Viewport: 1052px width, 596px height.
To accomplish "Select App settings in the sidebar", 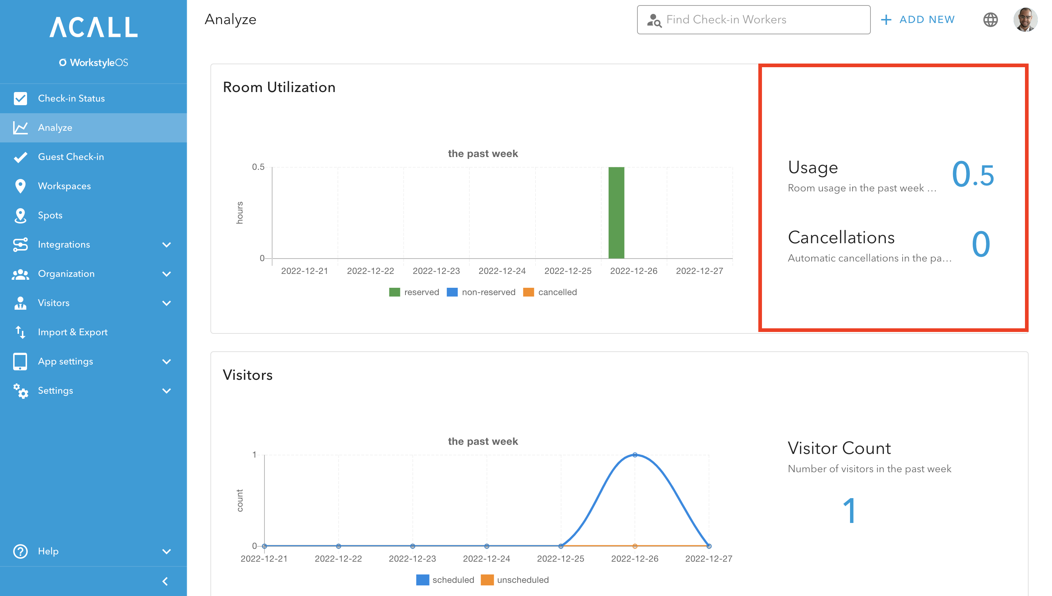I will click(x=65, y=361).
